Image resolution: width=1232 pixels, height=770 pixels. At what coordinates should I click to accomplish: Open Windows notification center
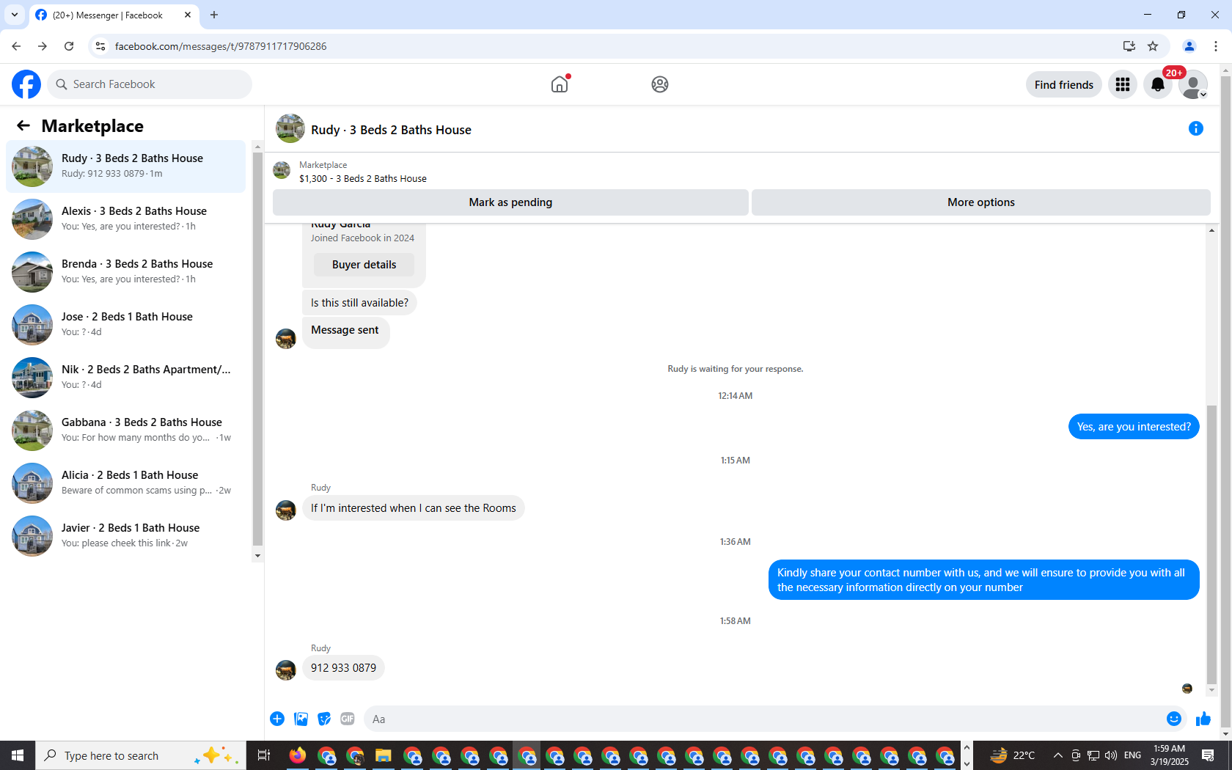pyautogui.click(x=1209, y=755)
